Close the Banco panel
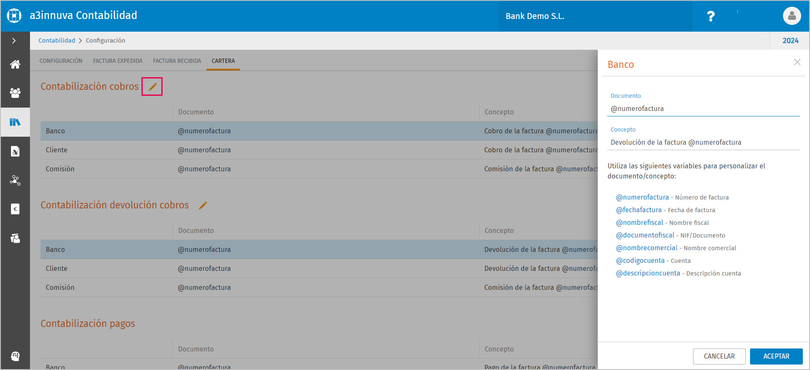Image resolution: width=810 pixels, height=370 pixels. point(797,62)
